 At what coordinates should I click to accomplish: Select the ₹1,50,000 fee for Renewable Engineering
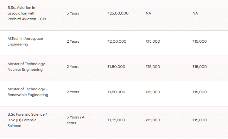click(116, 92)
